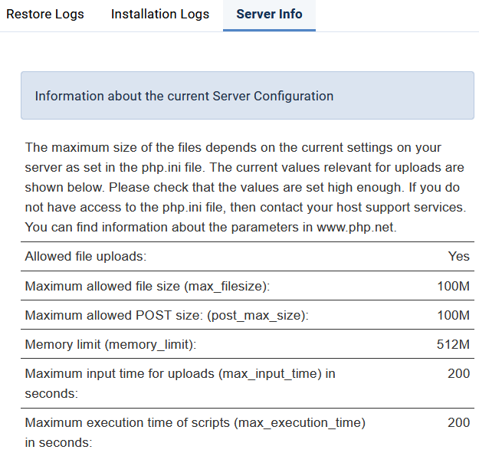Click the memory_limit row label
The height and width of the screenshot is (453, 479).
(110, 345)
